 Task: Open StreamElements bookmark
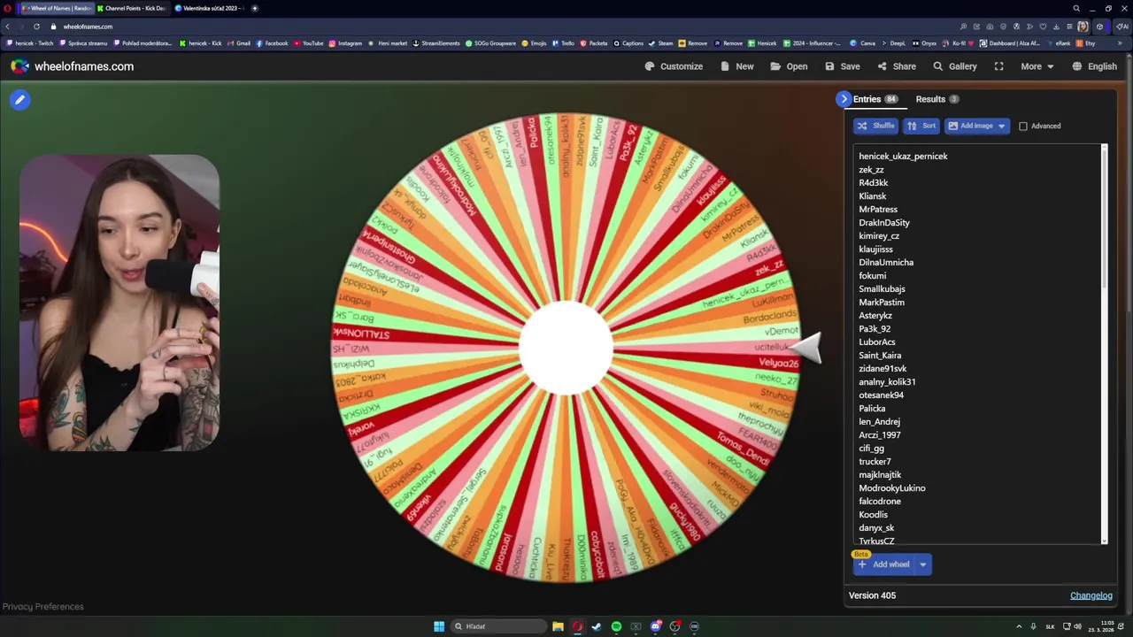tap(437, 43)
